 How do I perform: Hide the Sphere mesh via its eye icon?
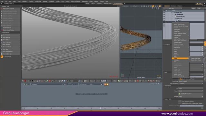(x=164, y=20)
